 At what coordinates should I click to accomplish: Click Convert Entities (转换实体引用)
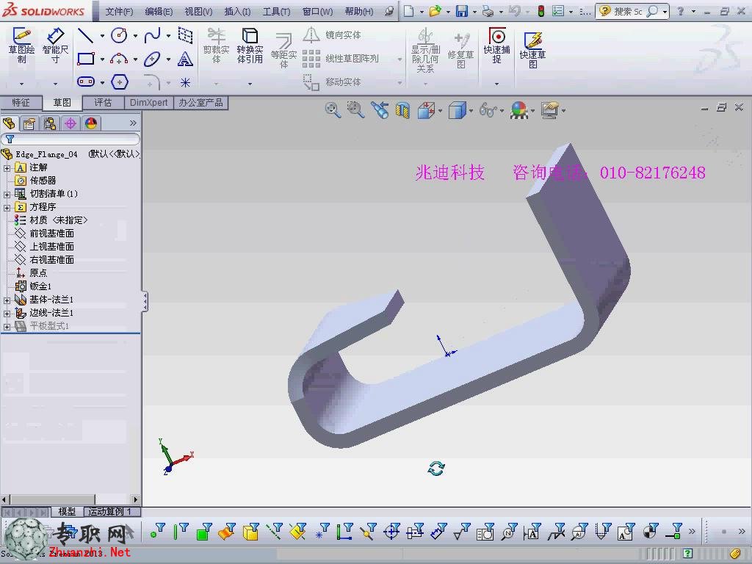coord(250,46)
